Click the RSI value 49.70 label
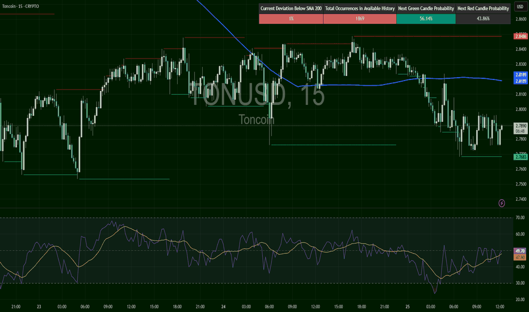Viewport: 529px width, 312px height. tap(520, 251)
